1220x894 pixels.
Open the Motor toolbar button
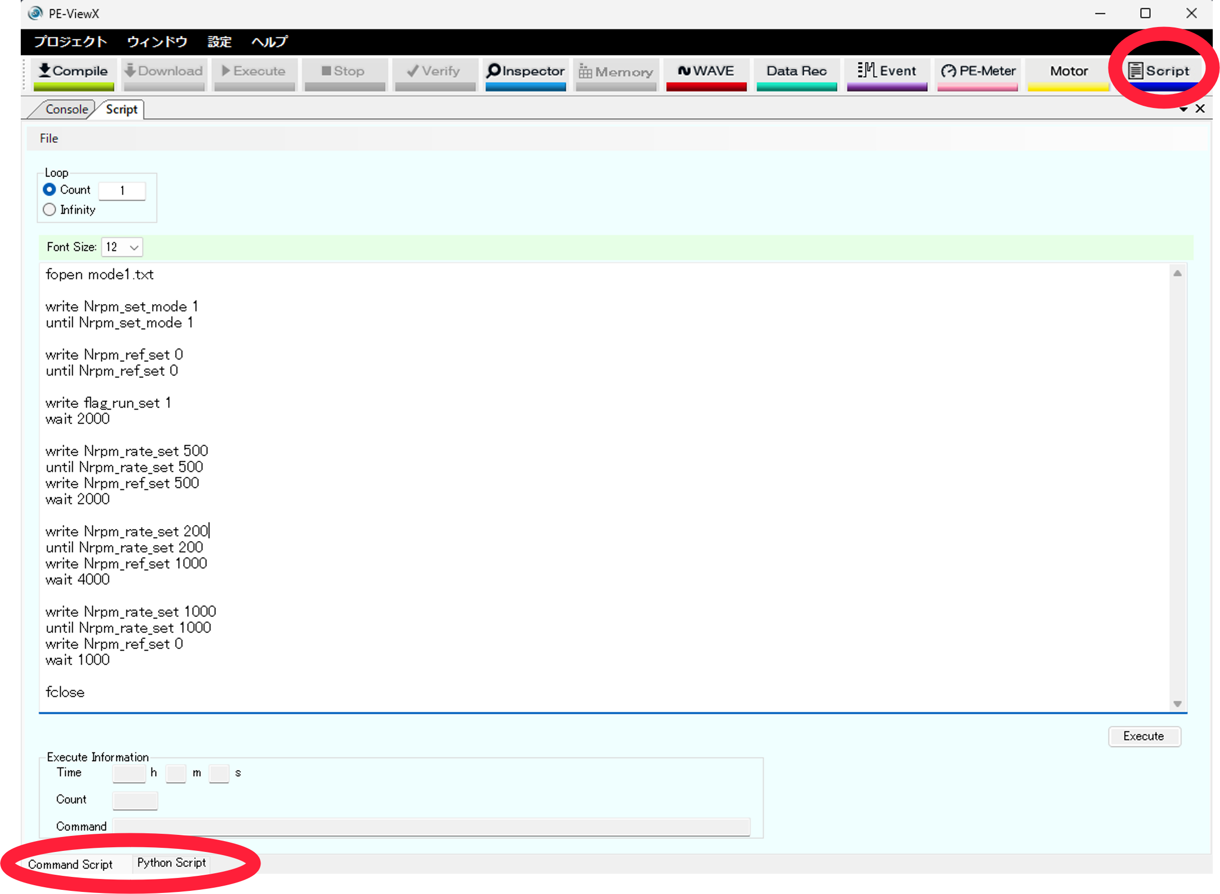tap(1068, 72)
